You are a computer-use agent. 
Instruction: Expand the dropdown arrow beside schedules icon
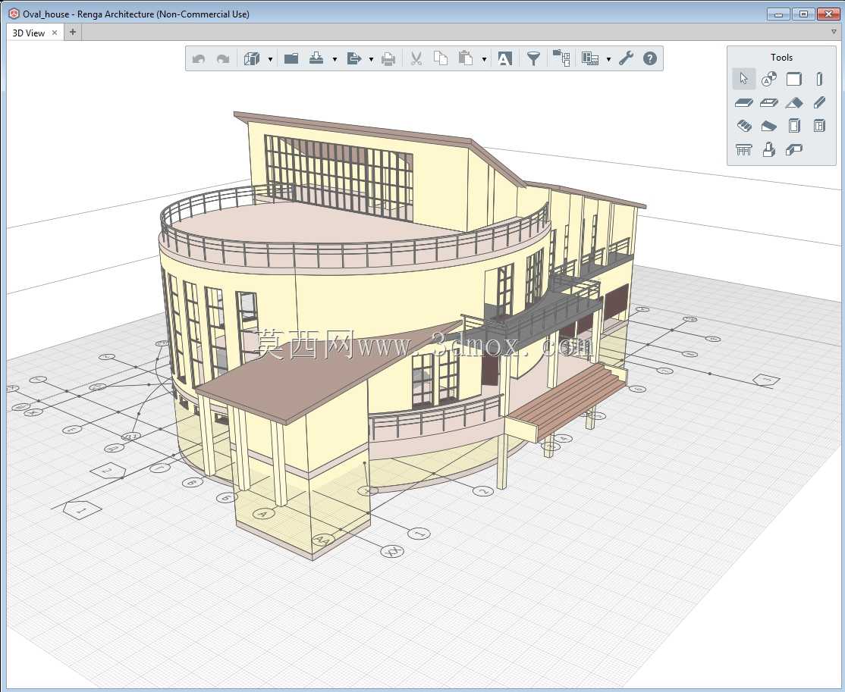pyautogui.click(x=608, y=59)
